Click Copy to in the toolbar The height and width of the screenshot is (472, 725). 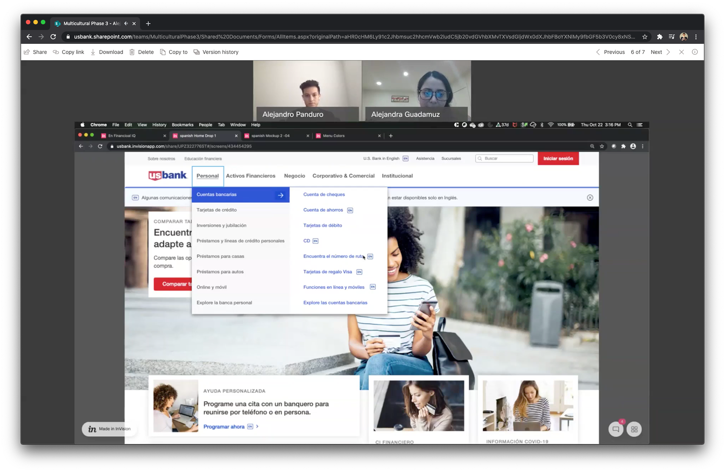(174, 52)
